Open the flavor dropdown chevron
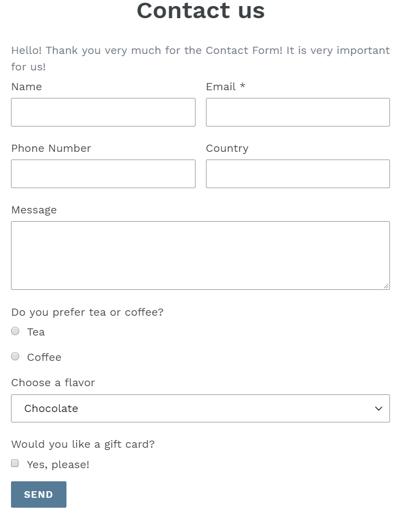This screenshot has width=407, height=511. pyautogui.click(x=378, y=408)
